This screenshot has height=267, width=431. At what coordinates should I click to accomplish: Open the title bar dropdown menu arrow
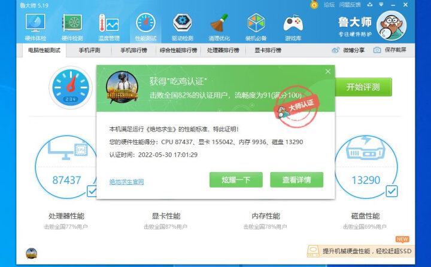(x=381, y=4)
